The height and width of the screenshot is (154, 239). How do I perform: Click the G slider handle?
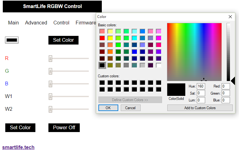coord(51,71)
